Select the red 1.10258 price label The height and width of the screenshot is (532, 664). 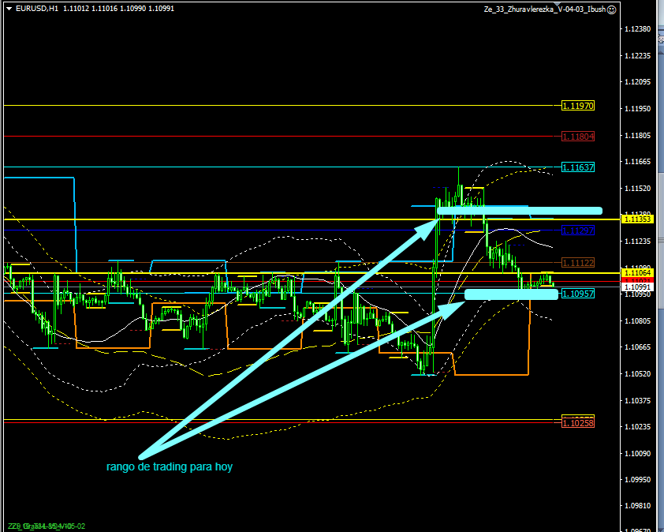click(x=578, y=424)
